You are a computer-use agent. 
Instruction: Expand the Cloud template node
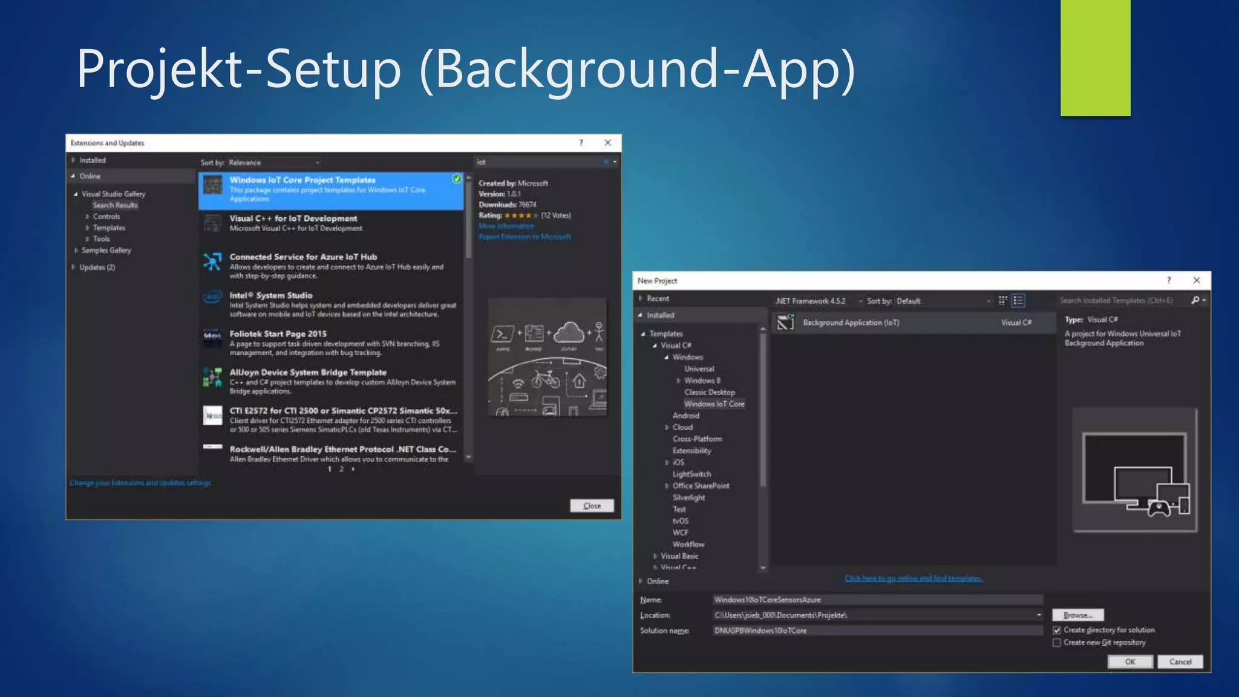(667, 427)
